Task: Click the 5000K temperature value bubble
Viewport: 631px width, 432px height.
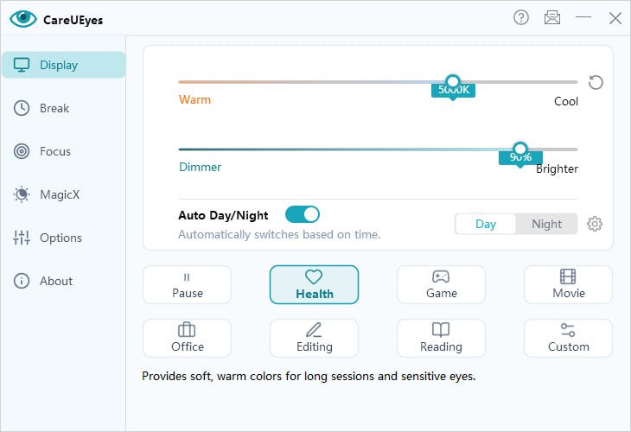Action: [453, 90]
